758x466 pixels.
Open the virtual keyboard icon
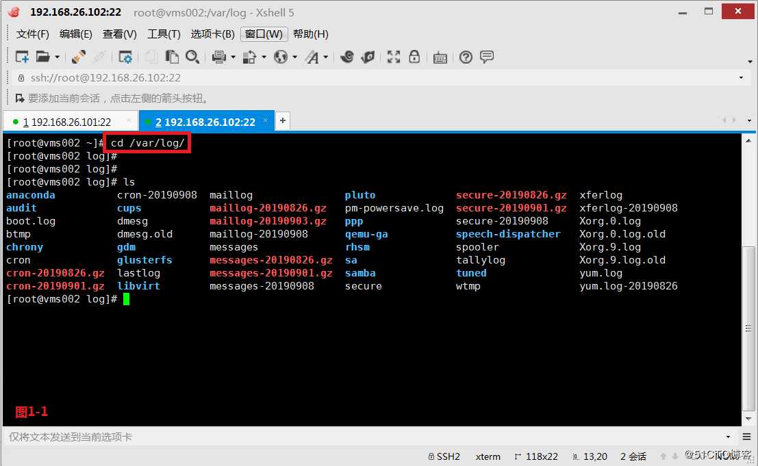(440, 57)
